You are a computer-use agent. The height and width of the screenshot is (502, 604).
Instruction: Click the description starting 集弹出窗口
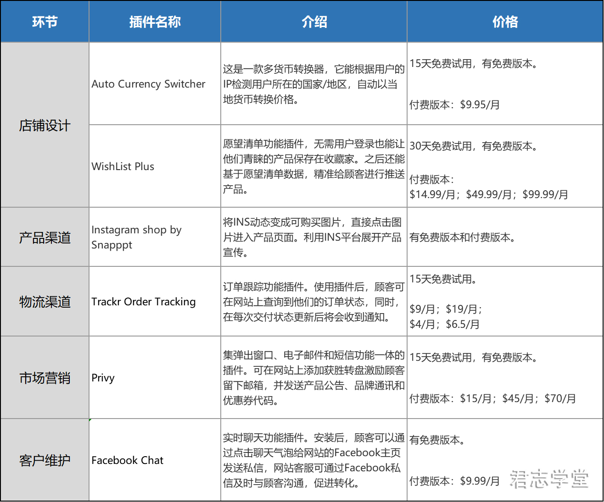point(314,378)
